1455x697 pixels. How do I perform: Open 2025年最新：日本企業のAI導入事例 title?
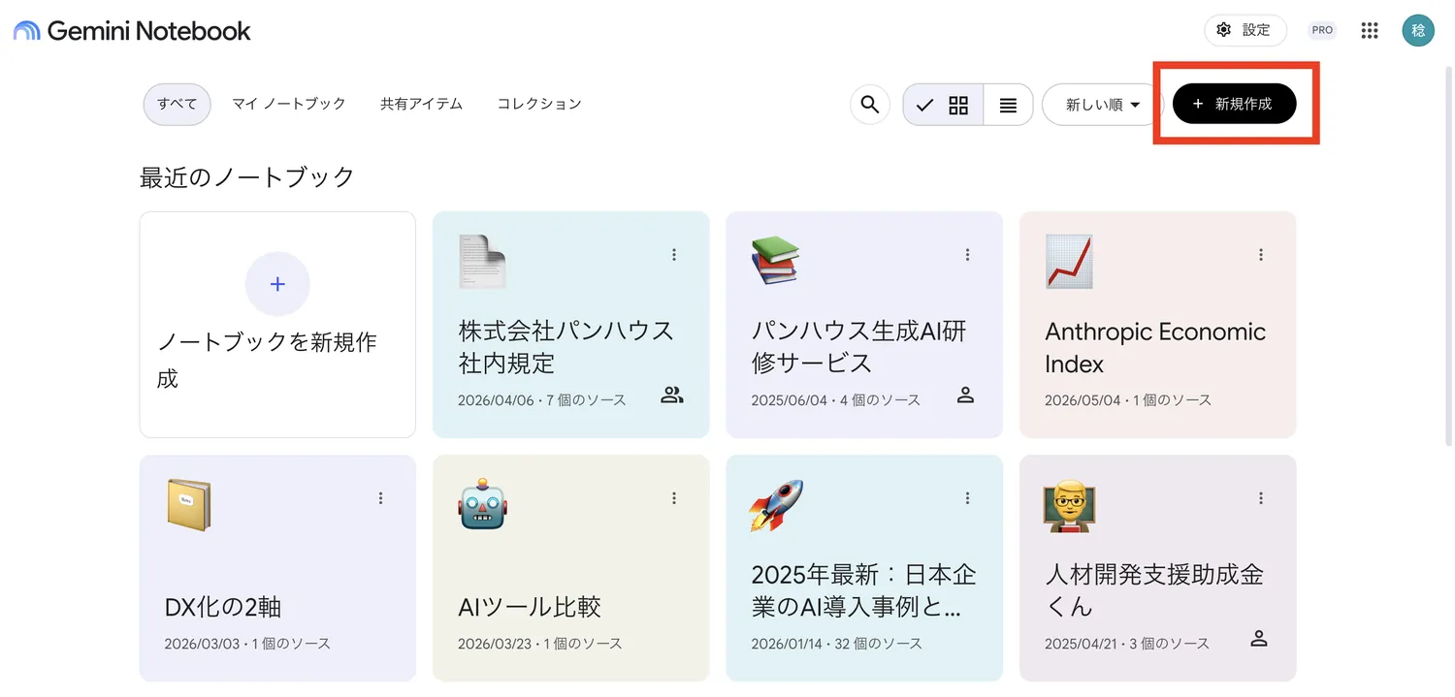click(863, 590)
